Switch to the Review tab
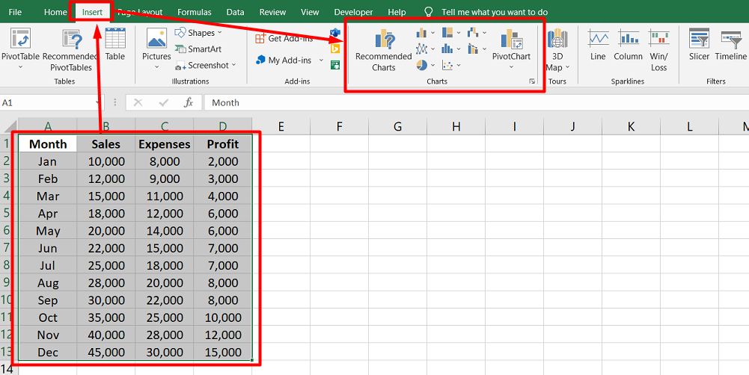Screen dimensions: 749x375 (x=273, y=12)
